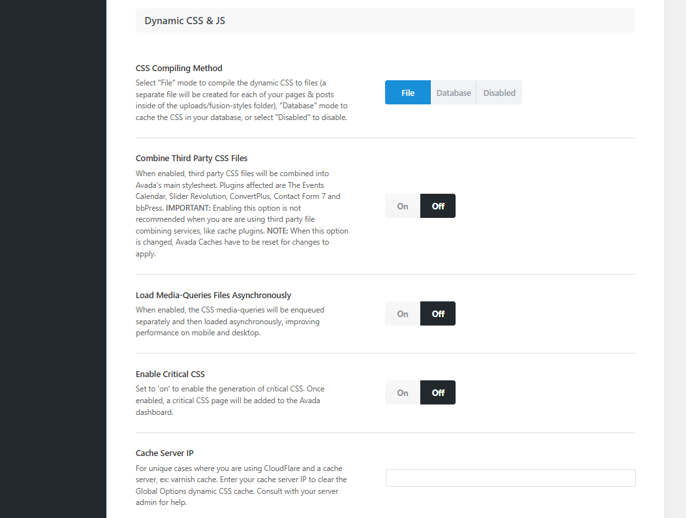686x518 pixels.
Task: Turn on Combine Third Party CSS Files
Action: pos(403,206)
